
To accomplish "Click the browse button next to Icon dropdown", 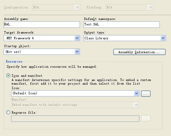I will point(146,94).
